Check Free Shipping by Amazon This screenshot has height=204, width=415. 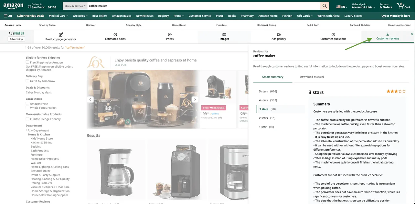pyautogui.click(x=27, y=62)
